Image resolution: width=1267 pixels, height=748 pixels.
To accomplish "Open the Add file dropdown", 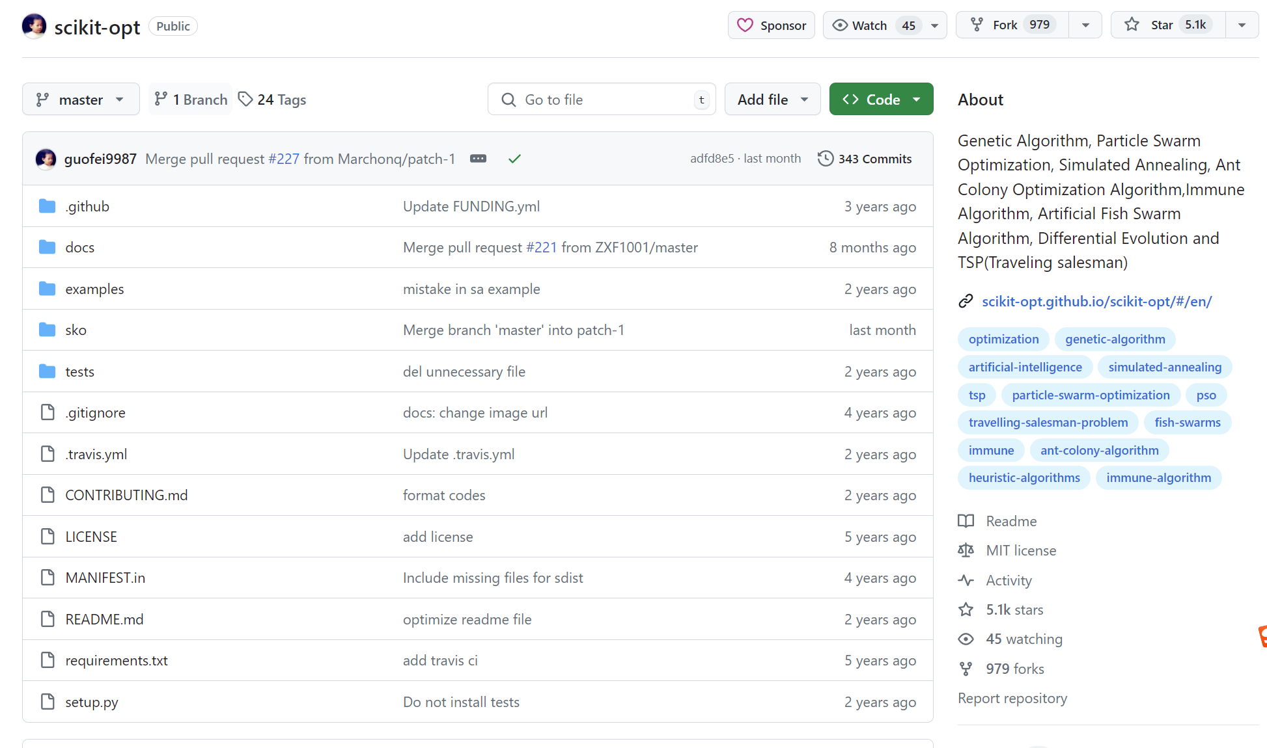I will tap(772, 100).
